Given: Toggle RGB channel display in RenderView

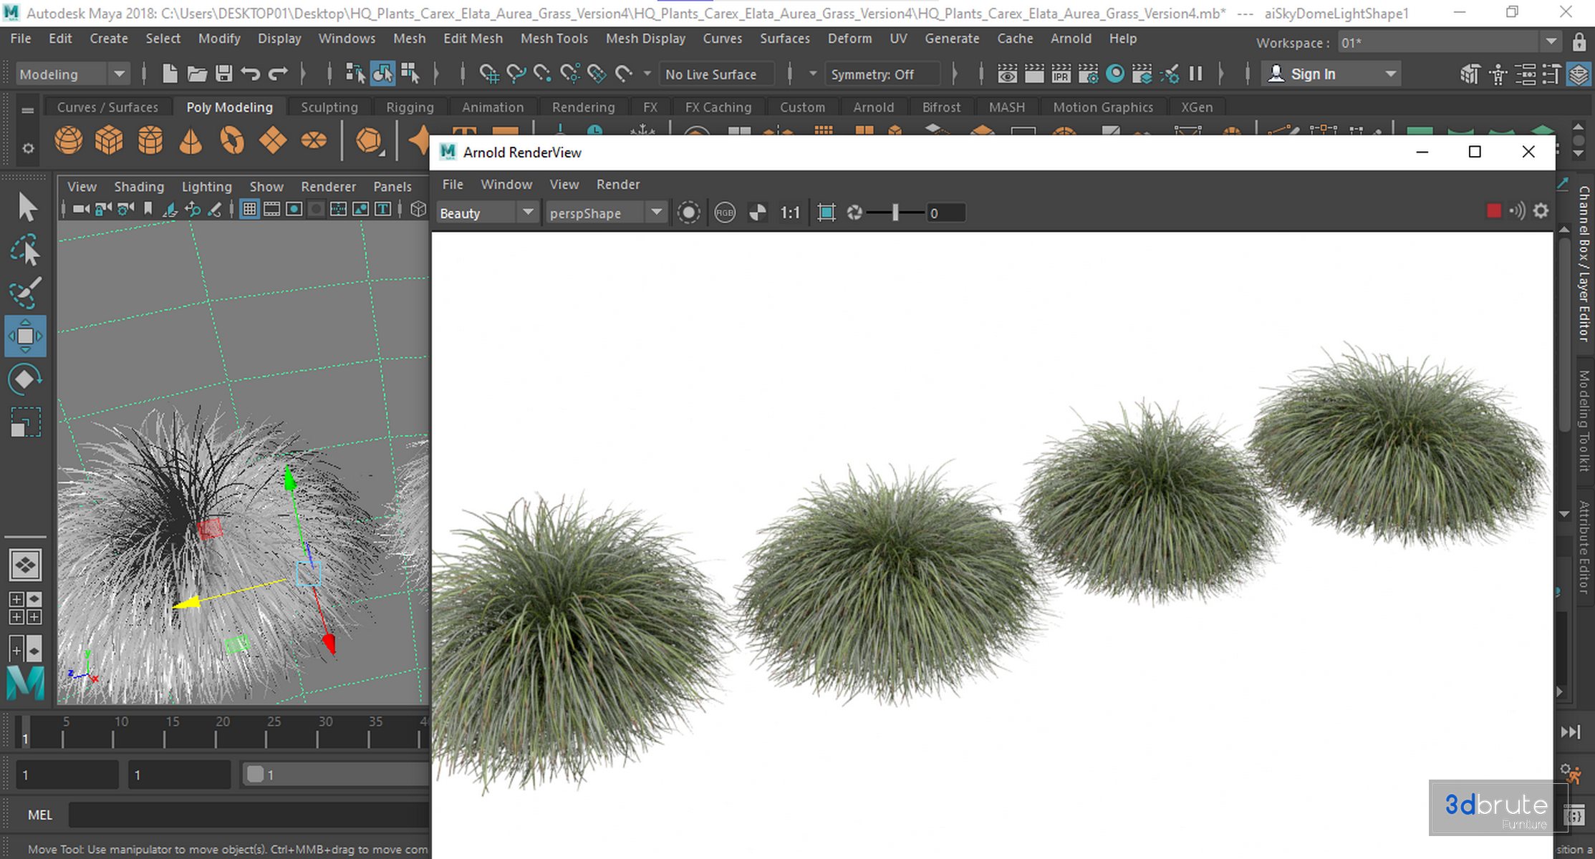Looking at the screenshot, I should (725, 213).
